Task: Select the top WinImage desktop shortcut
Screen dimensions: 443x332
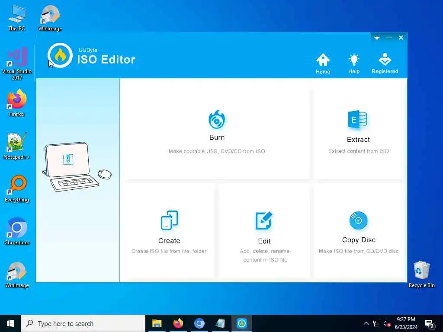Action: [x=50, y=18]
